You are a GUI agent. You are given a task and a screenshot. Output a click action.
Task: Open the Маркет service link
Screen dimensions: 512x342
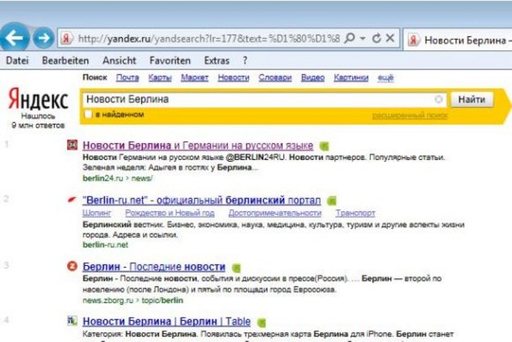coord(195,78)
